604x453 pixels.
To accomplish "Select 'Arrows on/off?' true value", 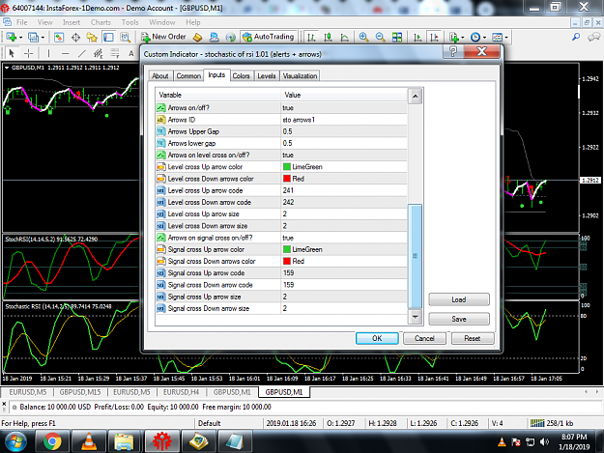I will point(344,108).
